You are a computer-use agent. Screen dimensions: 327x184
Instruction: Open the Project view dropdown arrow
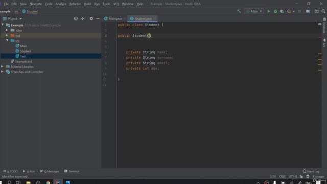pos(20,18)
